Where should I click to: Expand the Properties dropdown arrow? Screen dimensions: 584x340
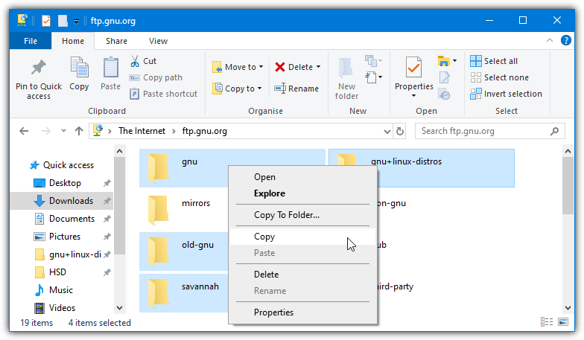(414, 95)
